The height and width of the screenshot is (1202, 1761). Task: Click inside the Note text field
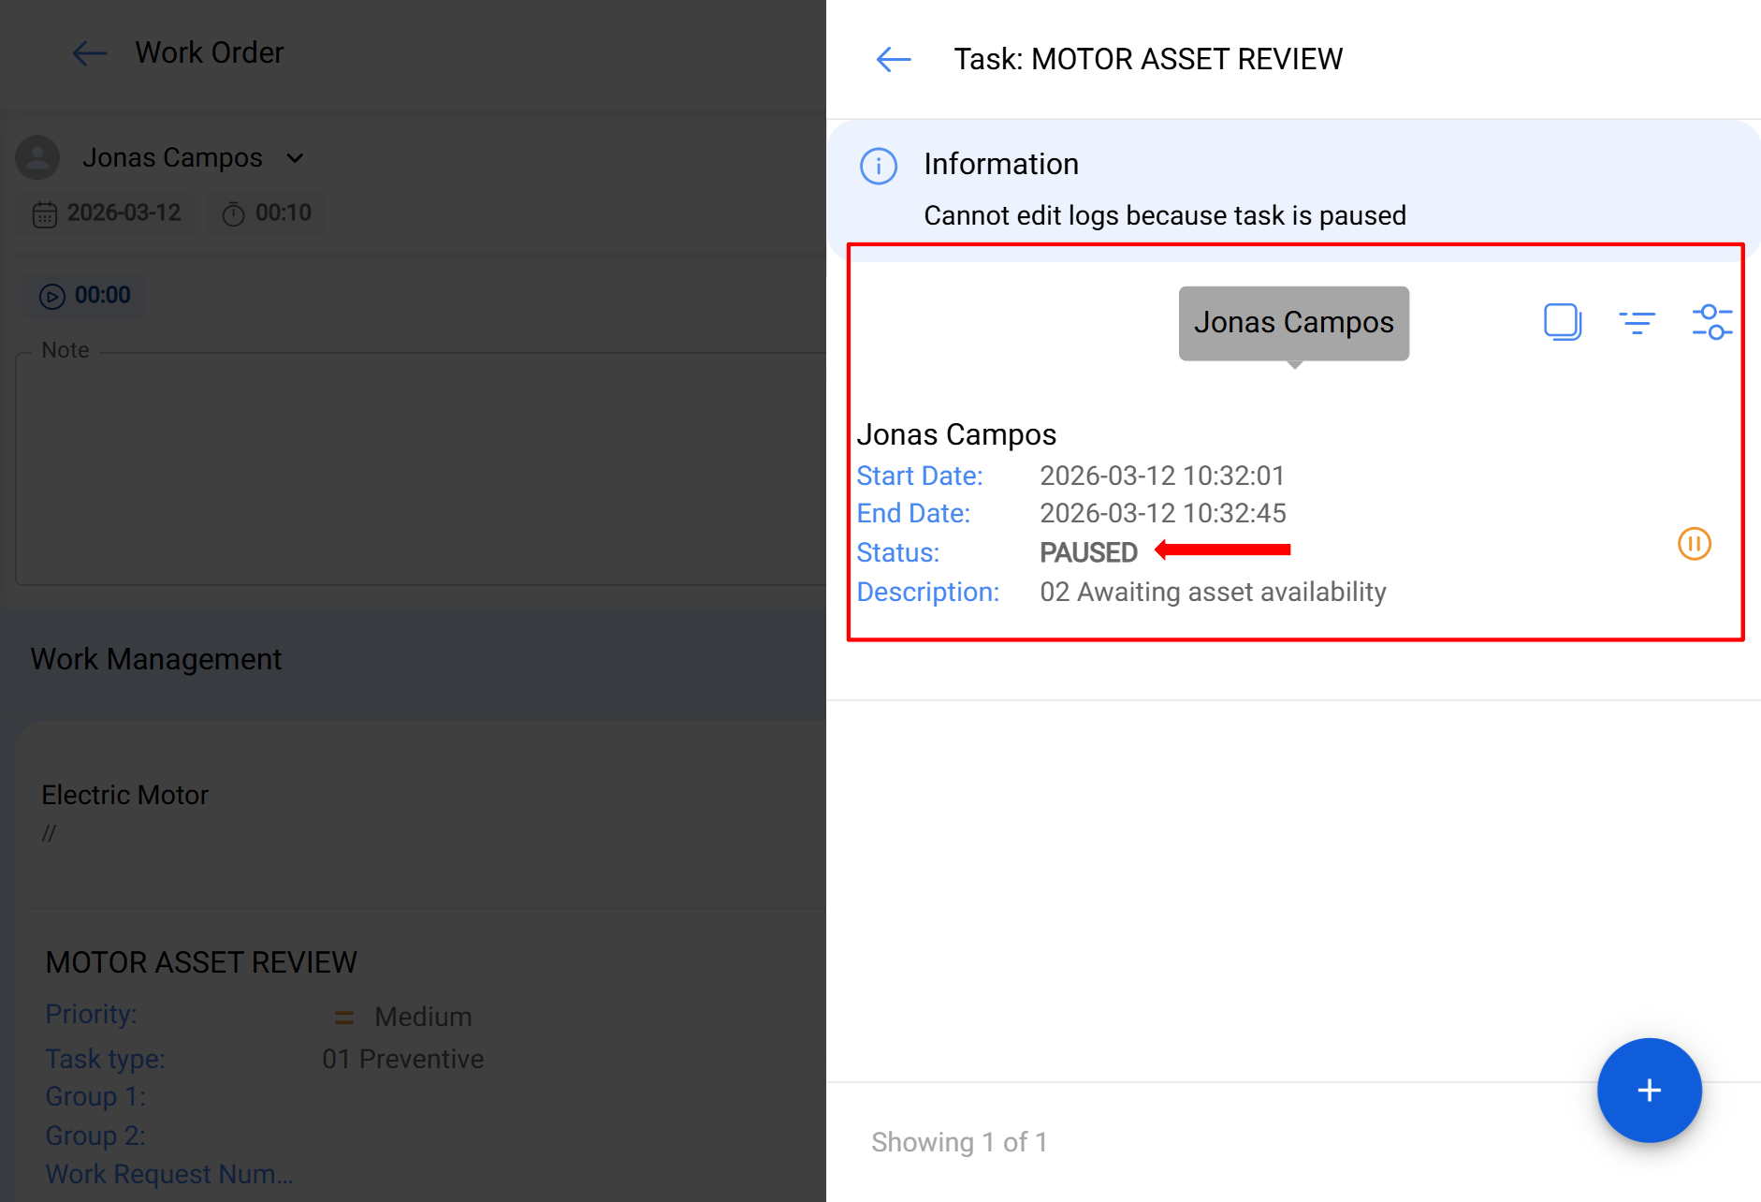(x=421, y=468)
